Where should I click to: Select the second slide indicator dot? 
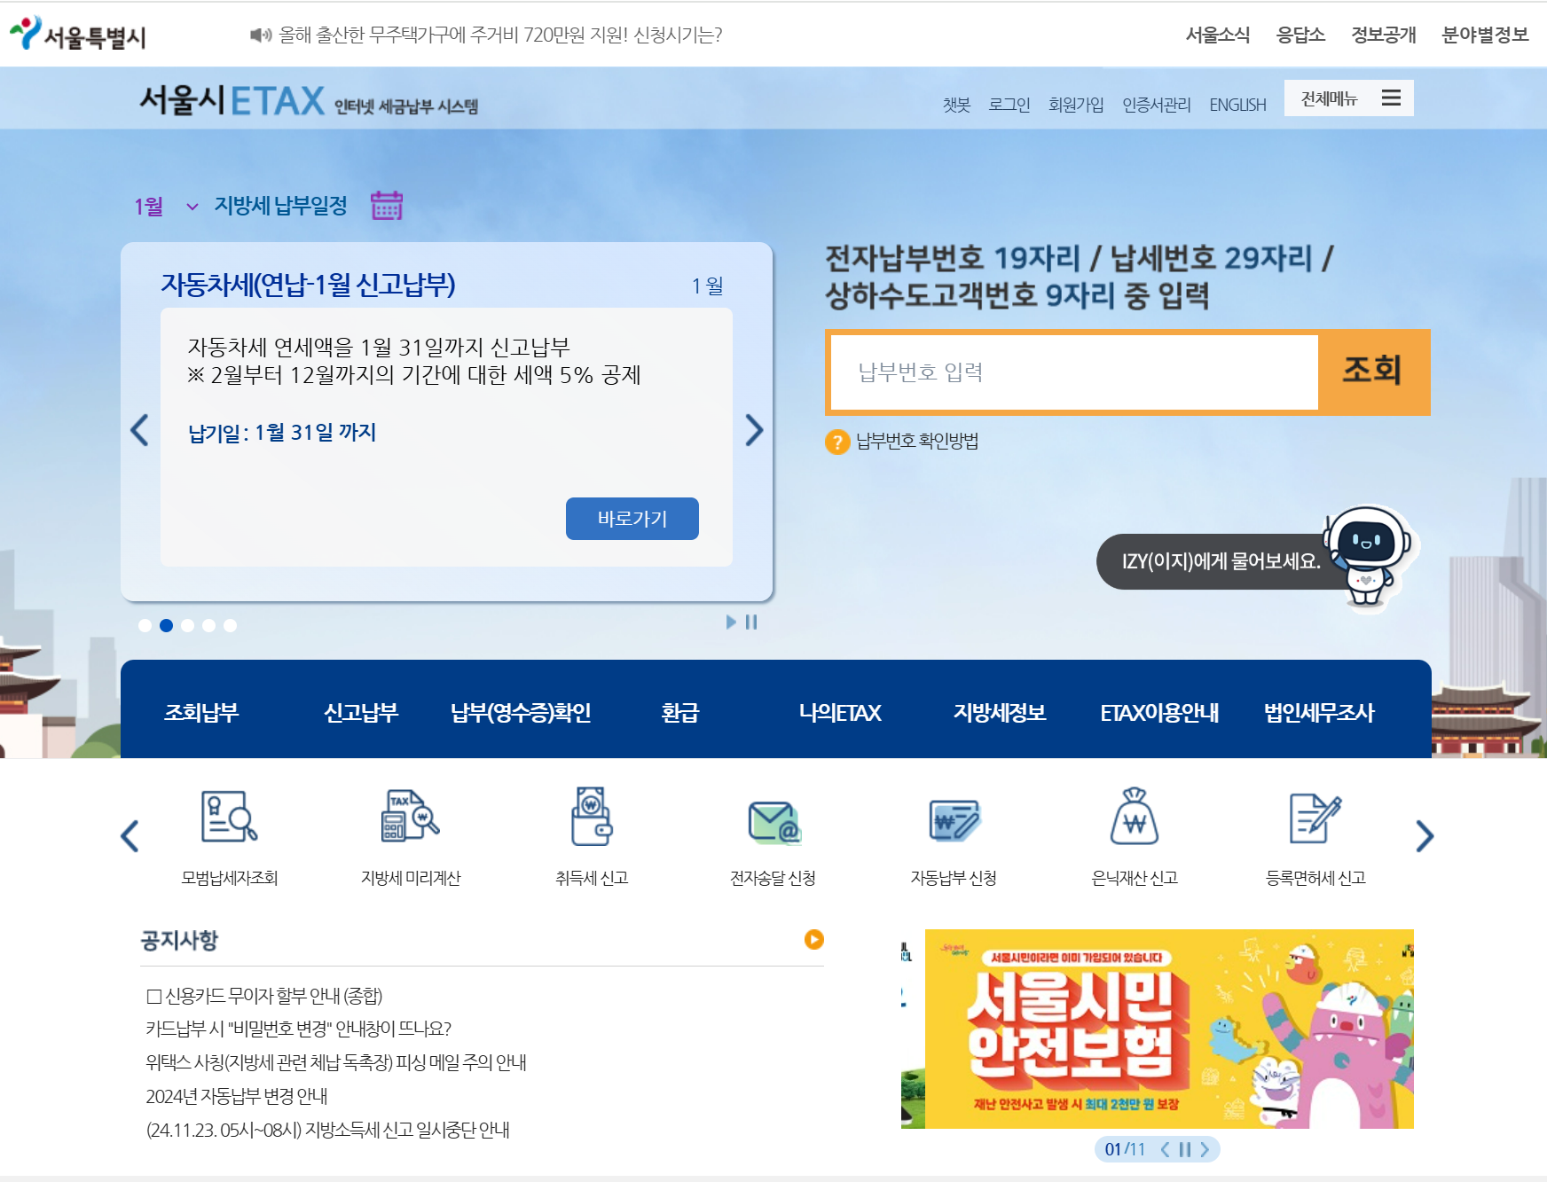166,625
